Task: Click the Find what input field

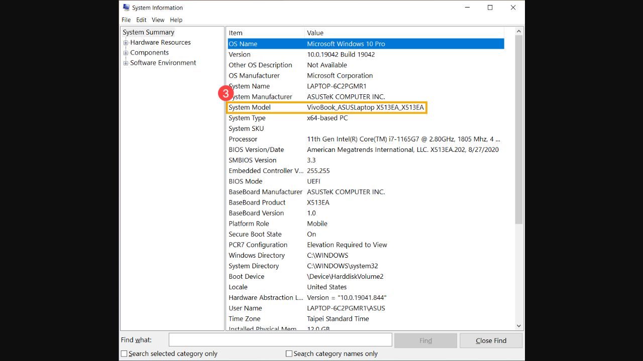Action: click(x=280, y=340)
